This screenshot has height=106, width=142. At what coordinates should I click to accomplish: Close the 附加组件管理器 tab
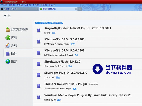click(76, 9)
